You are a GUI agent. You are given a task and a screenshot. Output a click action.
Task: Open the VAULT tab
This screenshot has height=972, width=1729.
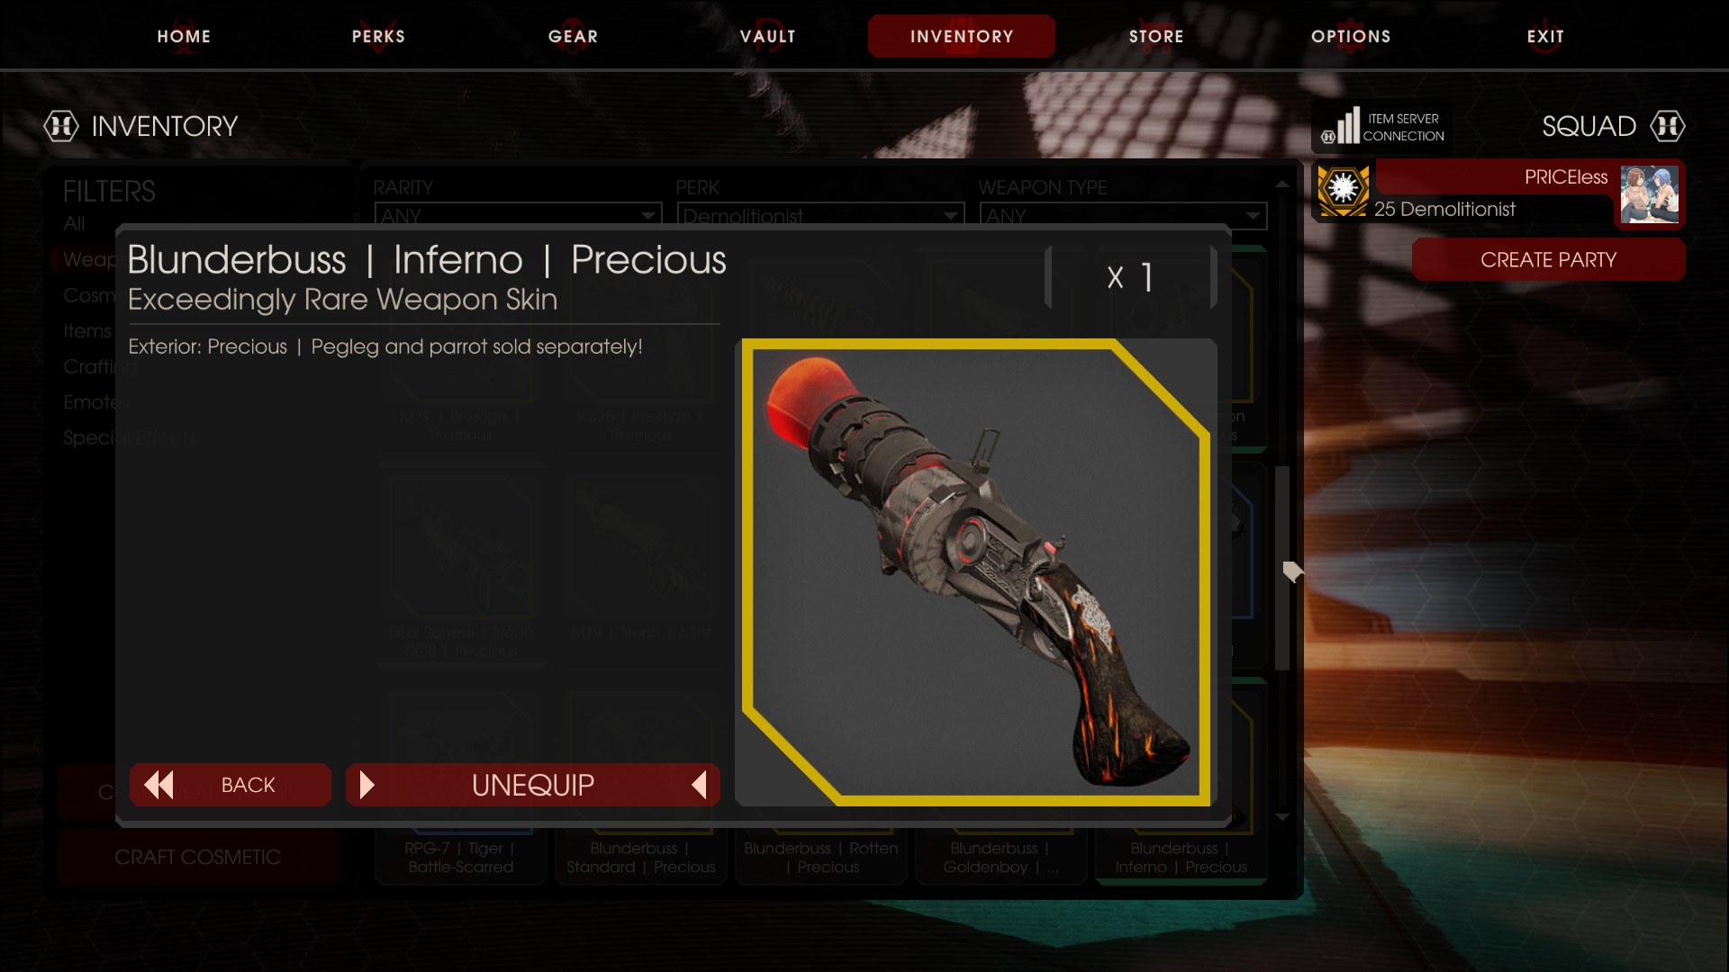tap(767, 36)
